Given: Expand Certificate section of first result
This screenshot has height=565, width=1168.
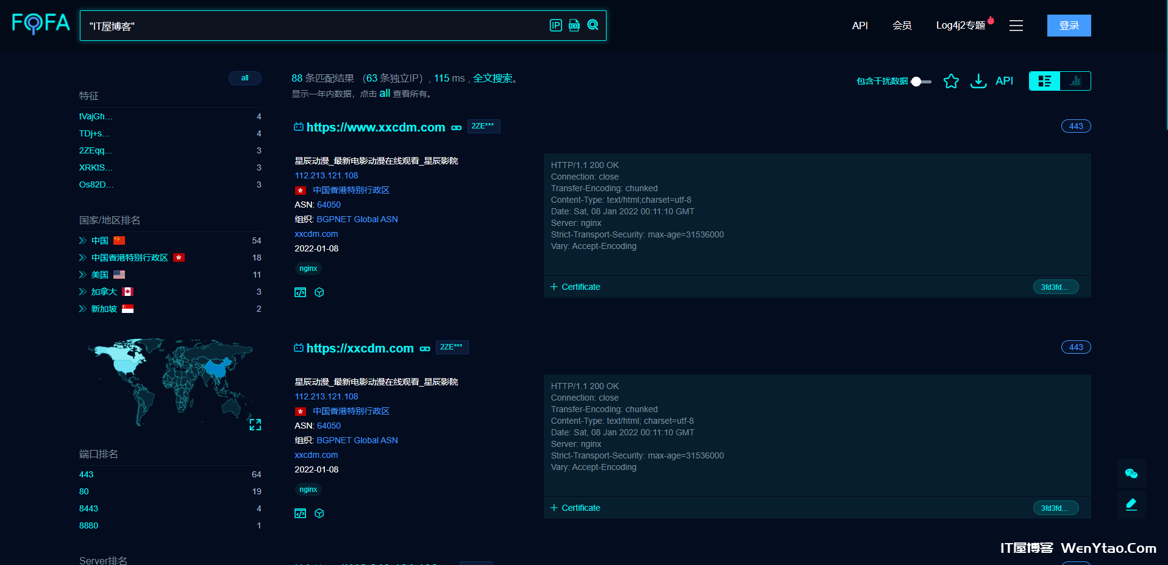Looking at the screenshot, I should pos(575,287).
